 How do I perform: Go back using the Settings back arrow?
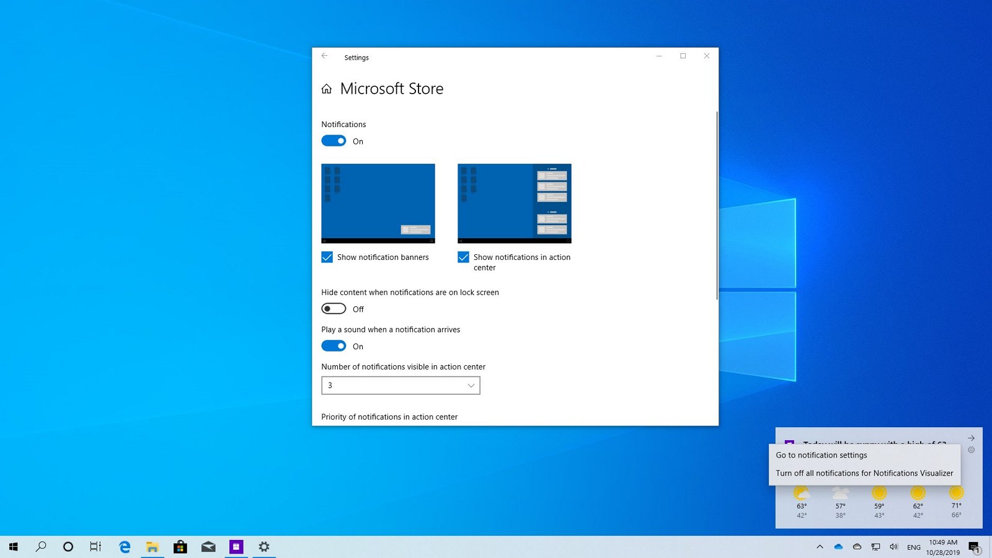(x=324, y=56)
